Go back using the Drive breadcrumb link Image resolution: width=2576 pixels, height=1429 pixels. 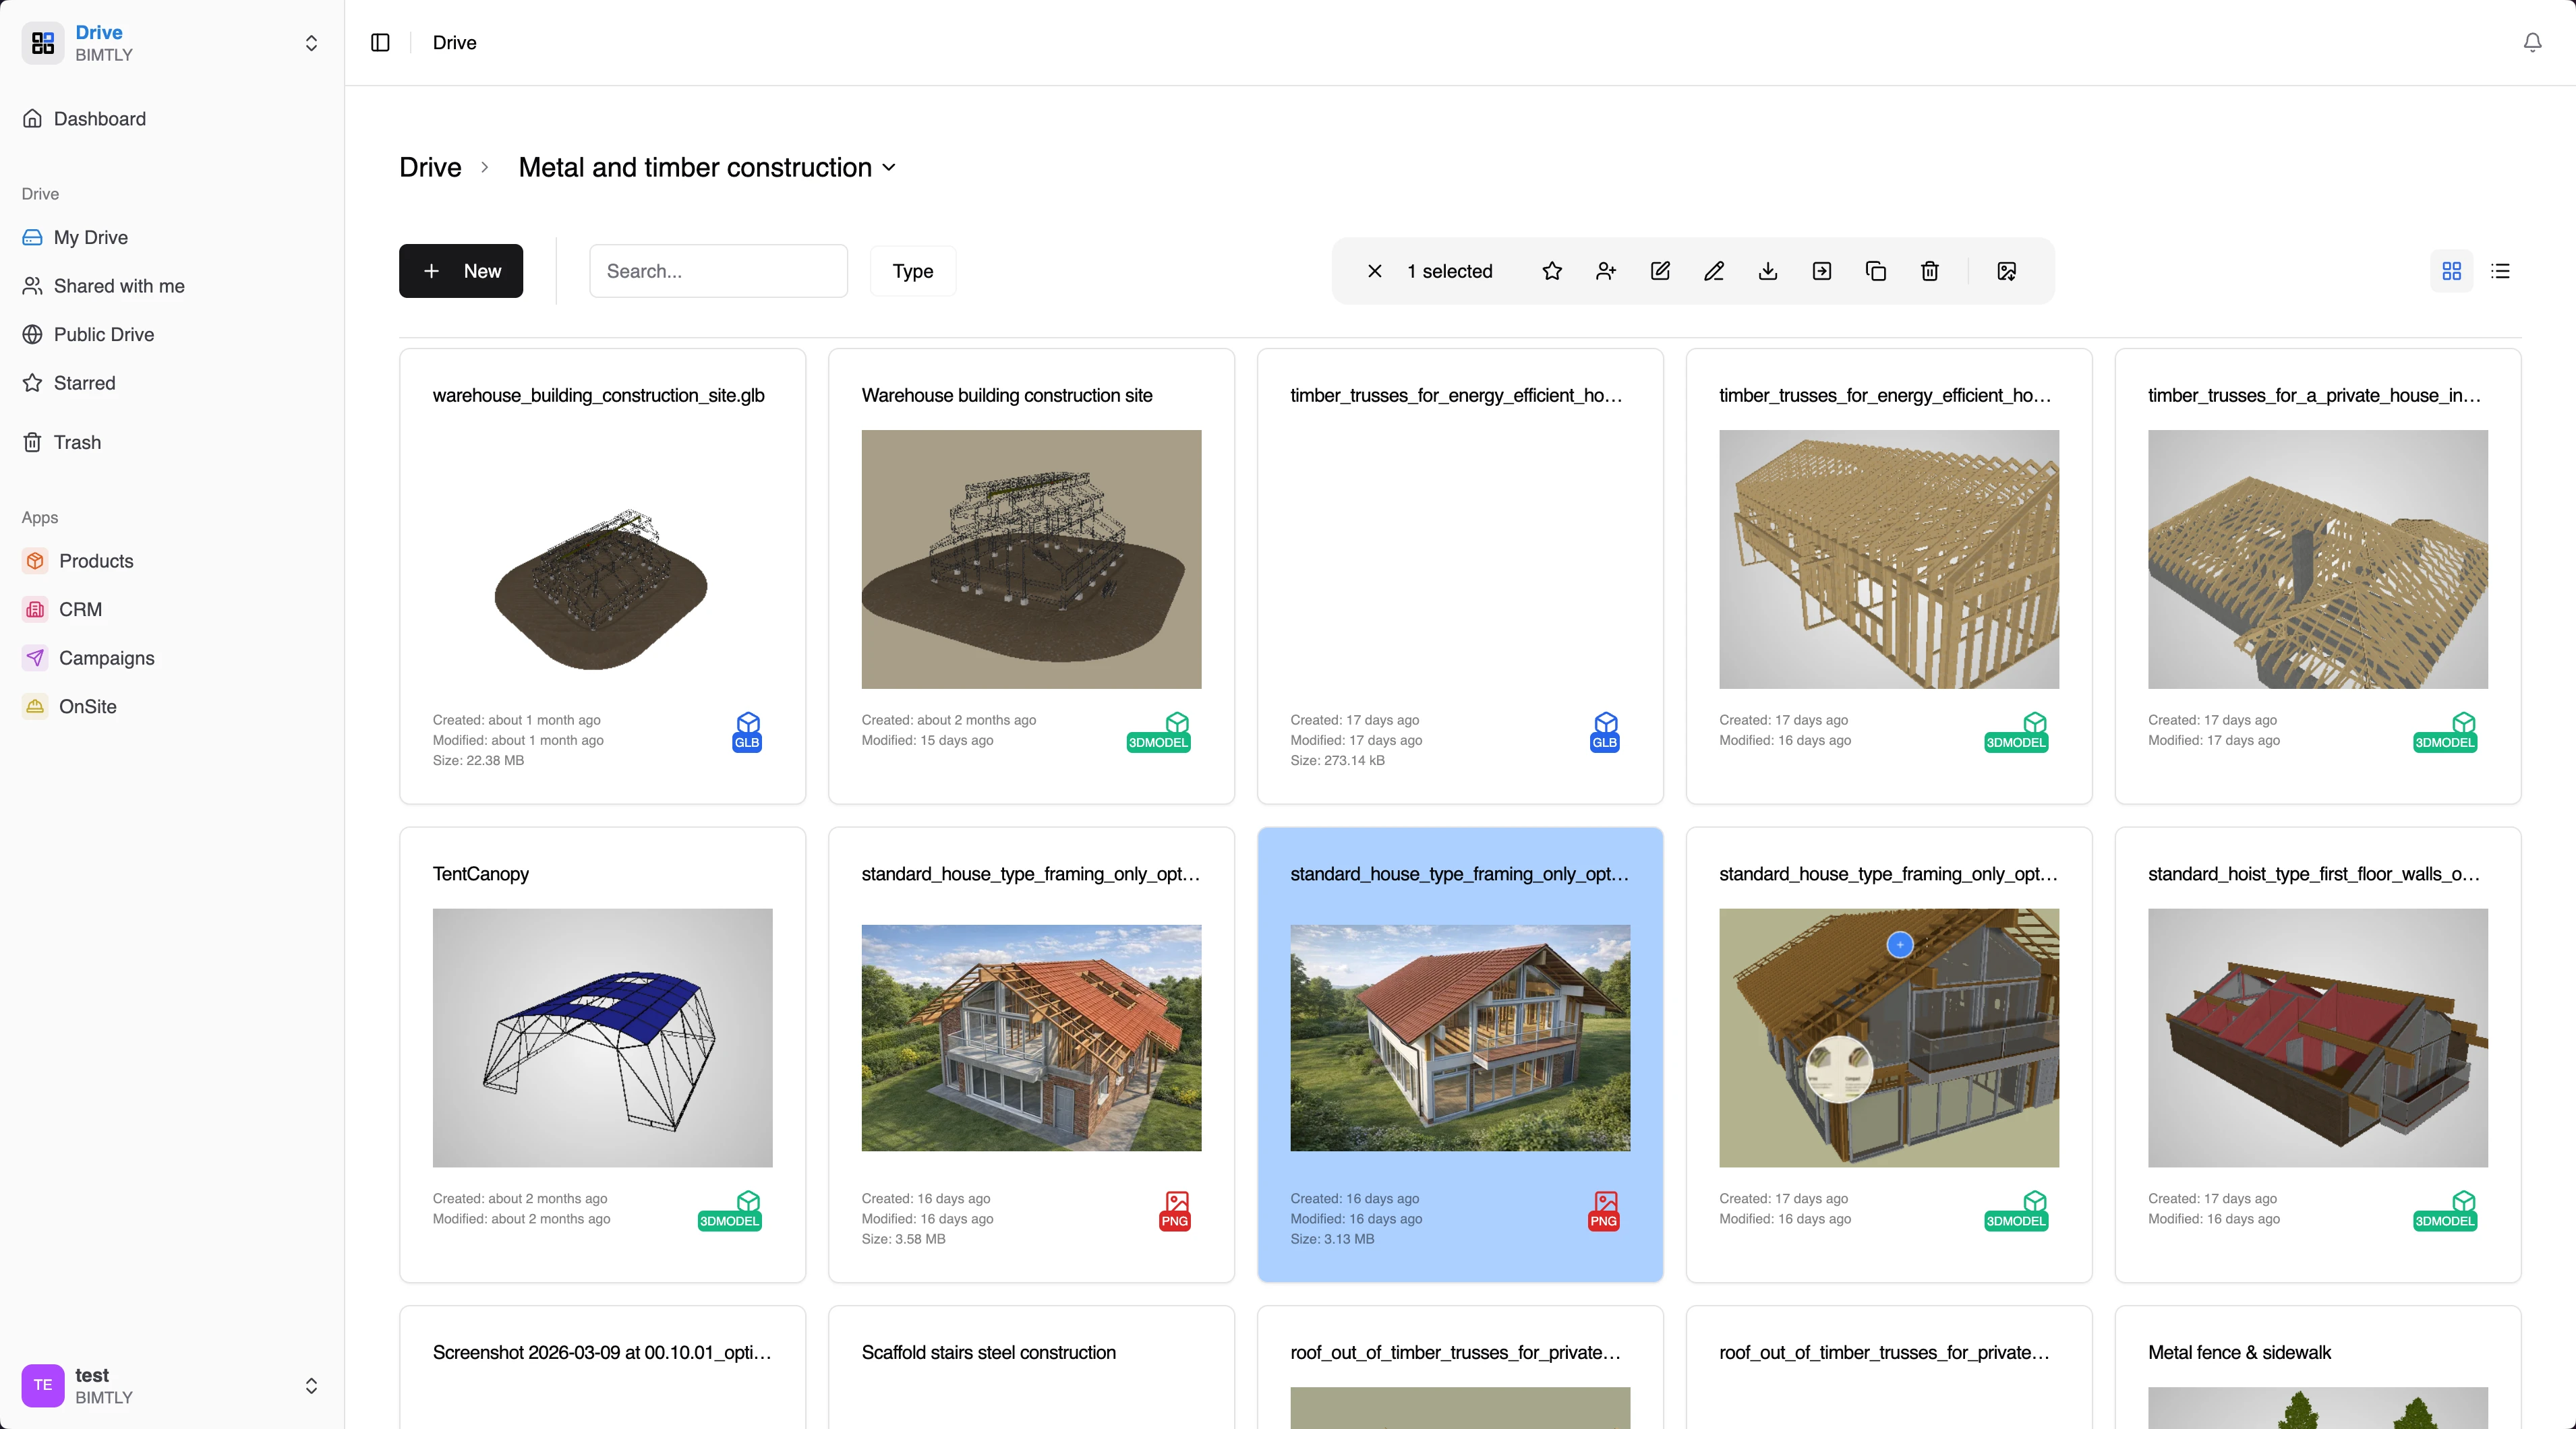[x=429, y=167]
